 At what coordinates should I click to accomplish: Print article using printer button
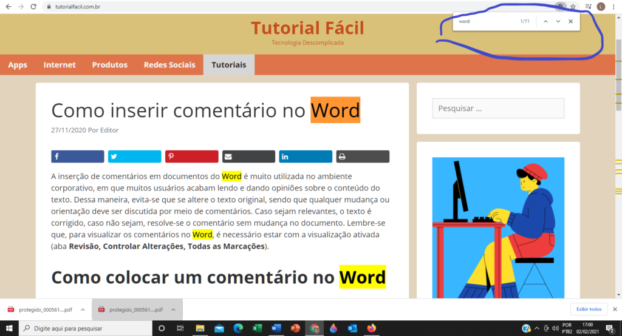coord(363,156)
